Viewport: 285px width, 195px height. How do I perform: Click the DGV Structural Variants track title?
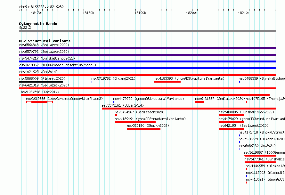tap(45, 41)
